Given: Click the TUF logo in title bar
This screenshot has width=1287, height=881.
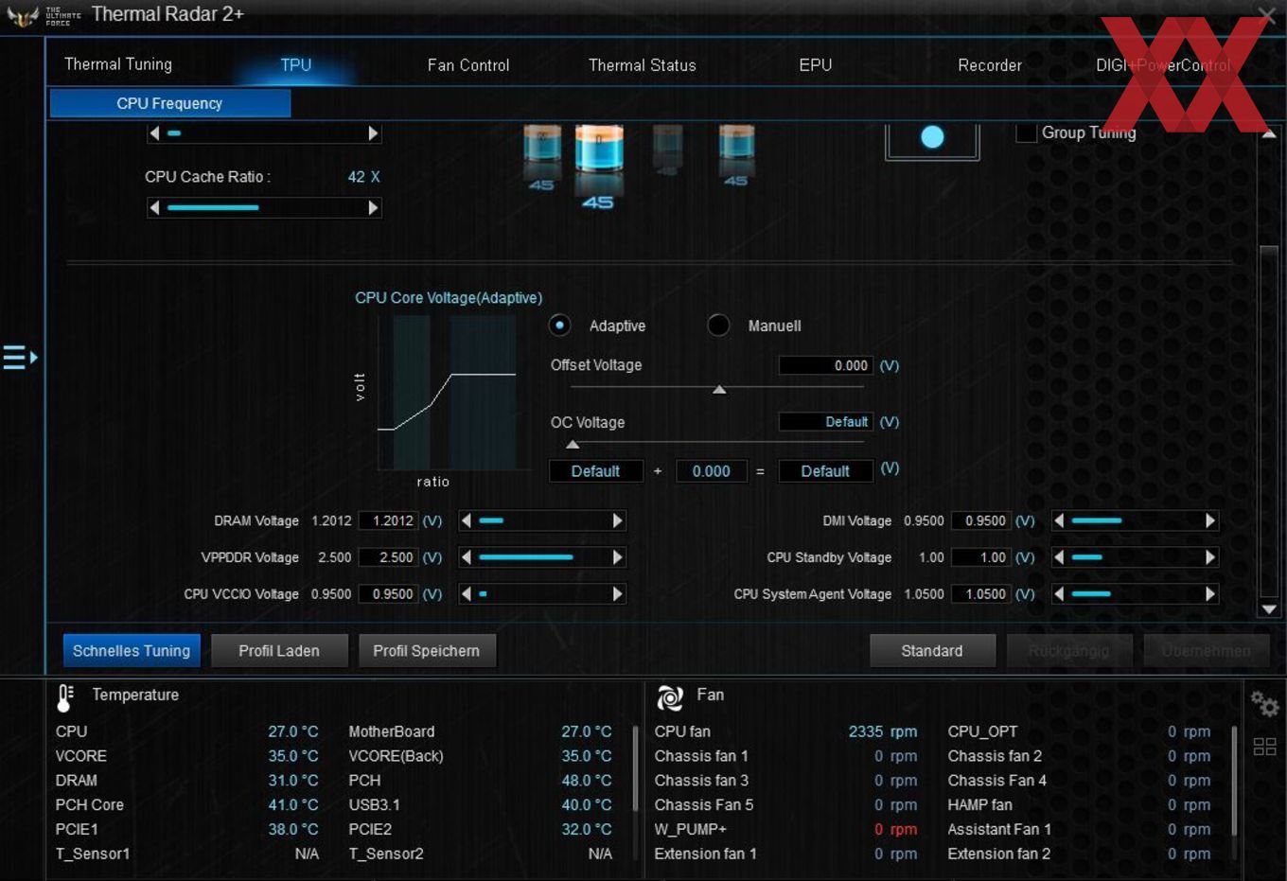Looking at the screenshot, I should [x=23, y=16].
